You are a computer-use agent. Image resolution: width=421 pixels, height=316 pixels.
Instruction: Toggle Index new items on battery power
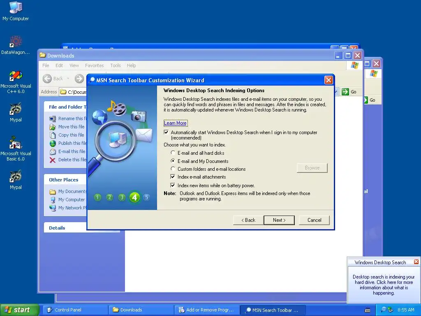pyautogui.click(x=173, y=185)
